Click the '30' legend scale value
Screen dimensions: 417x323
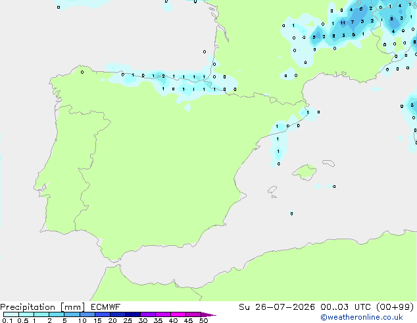pos(143,320)
